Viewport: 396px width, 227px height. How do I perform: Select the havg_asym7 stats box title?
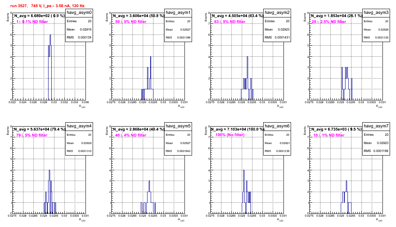point(376,126)
